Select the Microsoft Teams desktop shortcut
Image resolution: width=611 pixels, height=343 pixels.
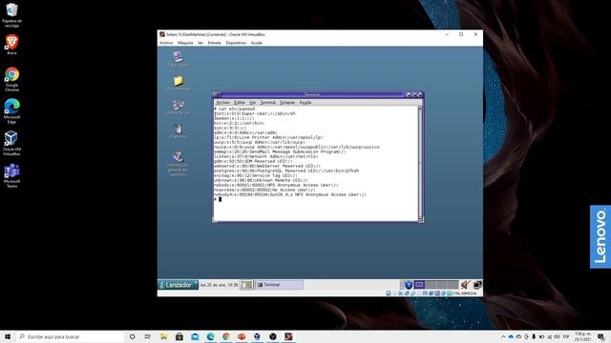coord(11,175)
